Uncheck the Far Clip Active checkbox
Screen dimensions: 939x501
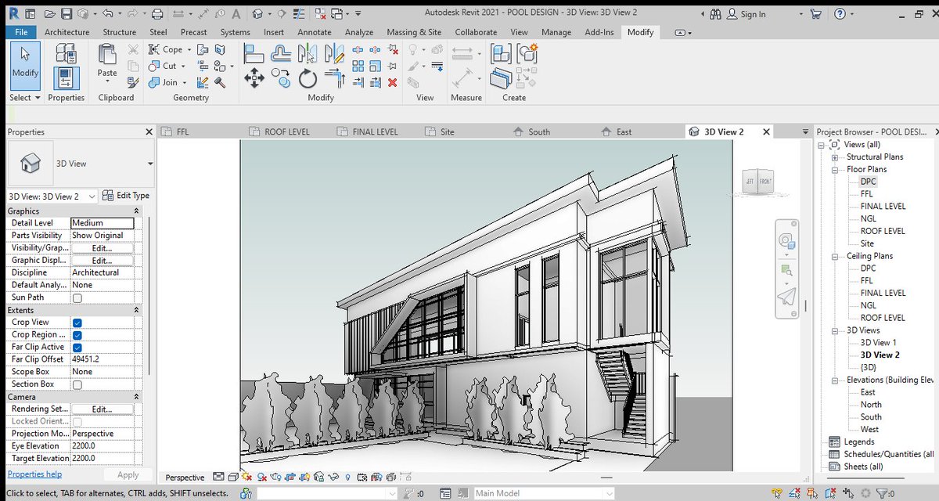(77, 348)
